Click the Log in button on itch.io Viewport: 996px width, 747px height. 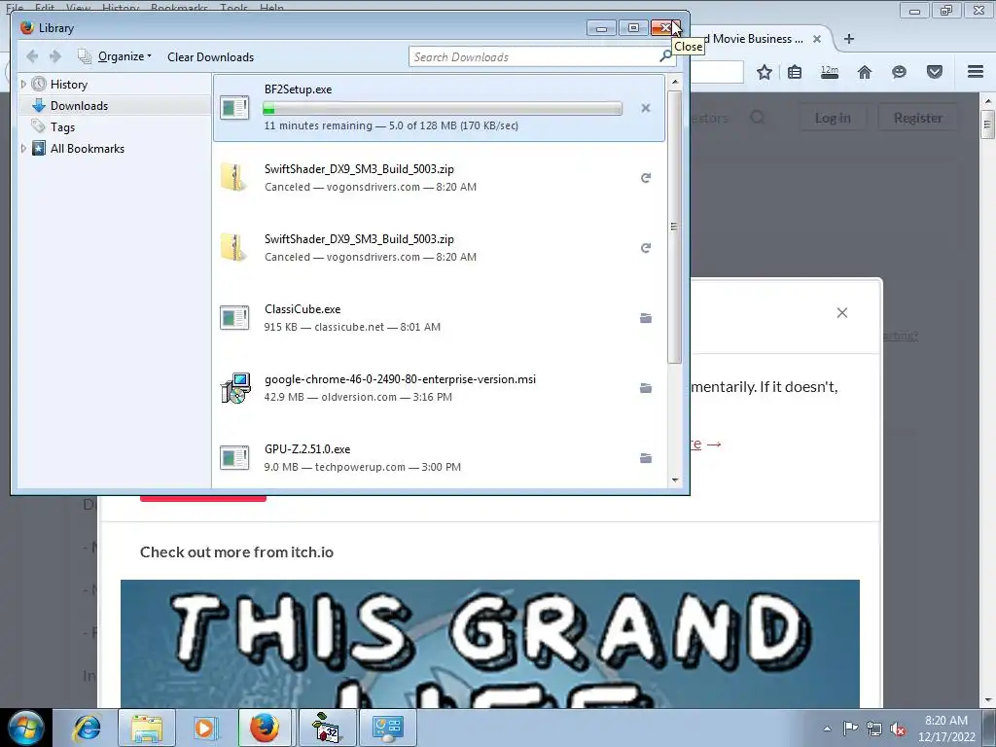(x=833, y=118)
